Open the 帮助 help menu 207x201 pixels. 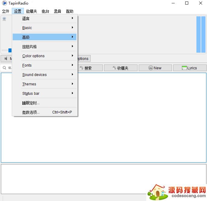click(70, 11)
